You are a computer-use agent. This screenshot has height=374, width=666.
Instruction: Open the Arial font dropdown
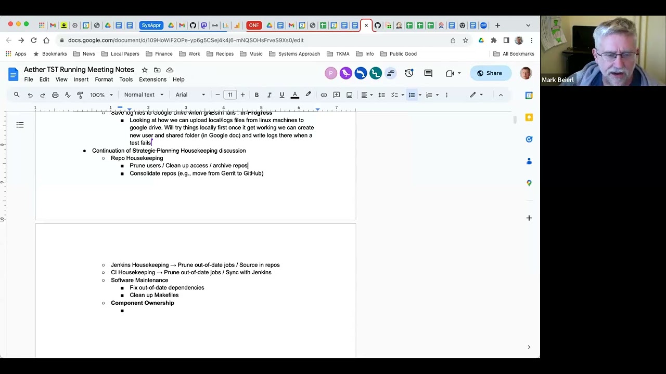190,95
